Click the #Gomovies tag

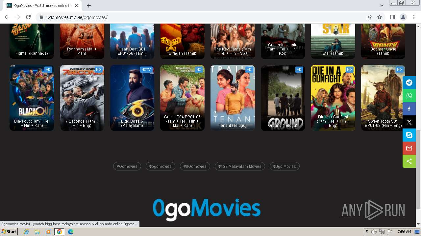pos(127,166)
